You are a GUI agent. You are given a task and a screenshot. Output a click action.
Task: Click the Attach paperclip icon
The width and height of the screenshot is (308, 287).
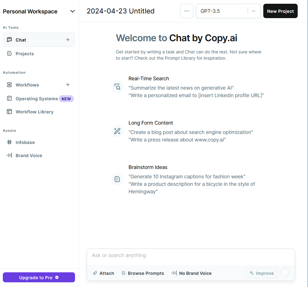94,273
